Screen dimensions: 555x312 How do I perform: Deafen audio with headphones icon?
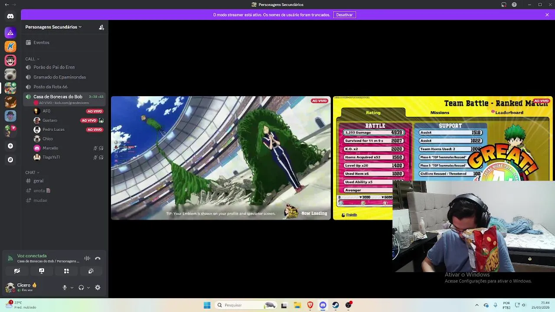tap(81, 287)
